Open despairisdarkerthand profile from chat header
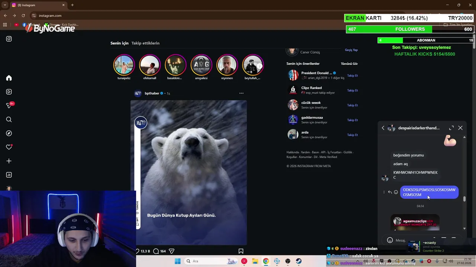 419,128
